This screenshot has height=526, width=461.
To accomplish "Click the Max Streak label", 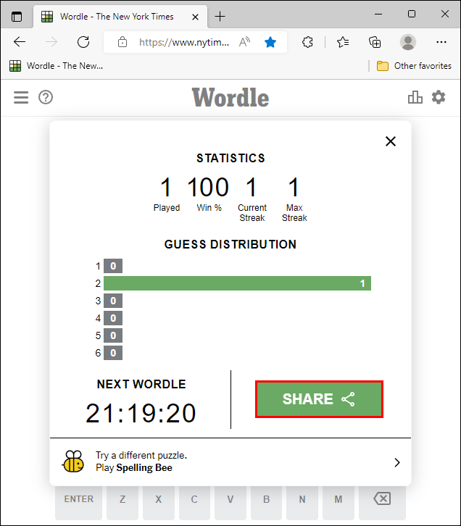I will [x=294, y=213].
